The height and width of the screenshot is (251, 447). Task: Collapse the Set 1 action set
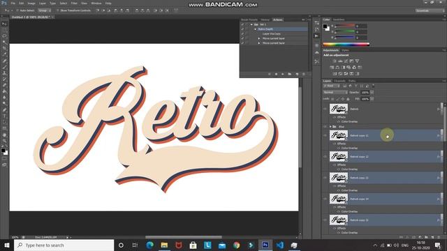pyautogui.click(x=251, y=24)
